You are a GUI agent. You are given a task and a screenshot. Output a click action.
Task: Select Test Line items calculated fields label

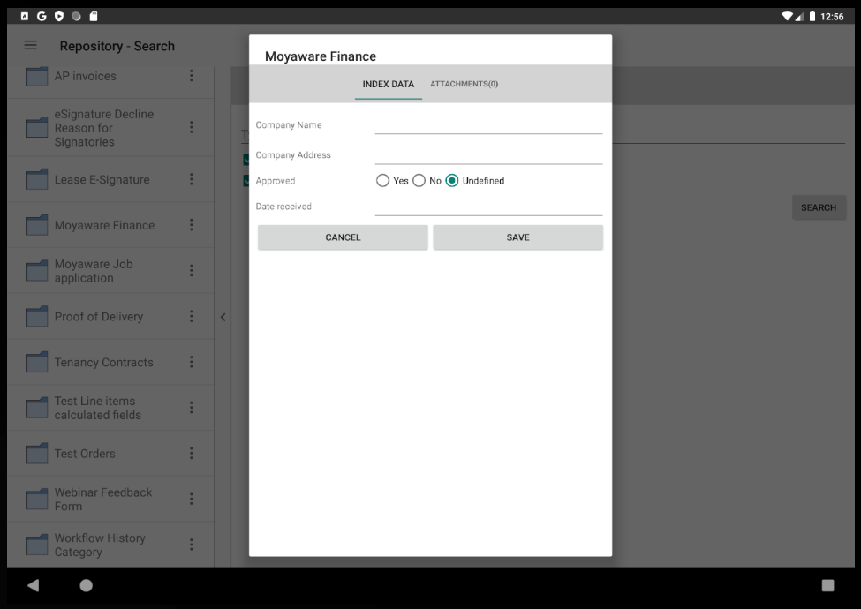click(x=98, y=408)
